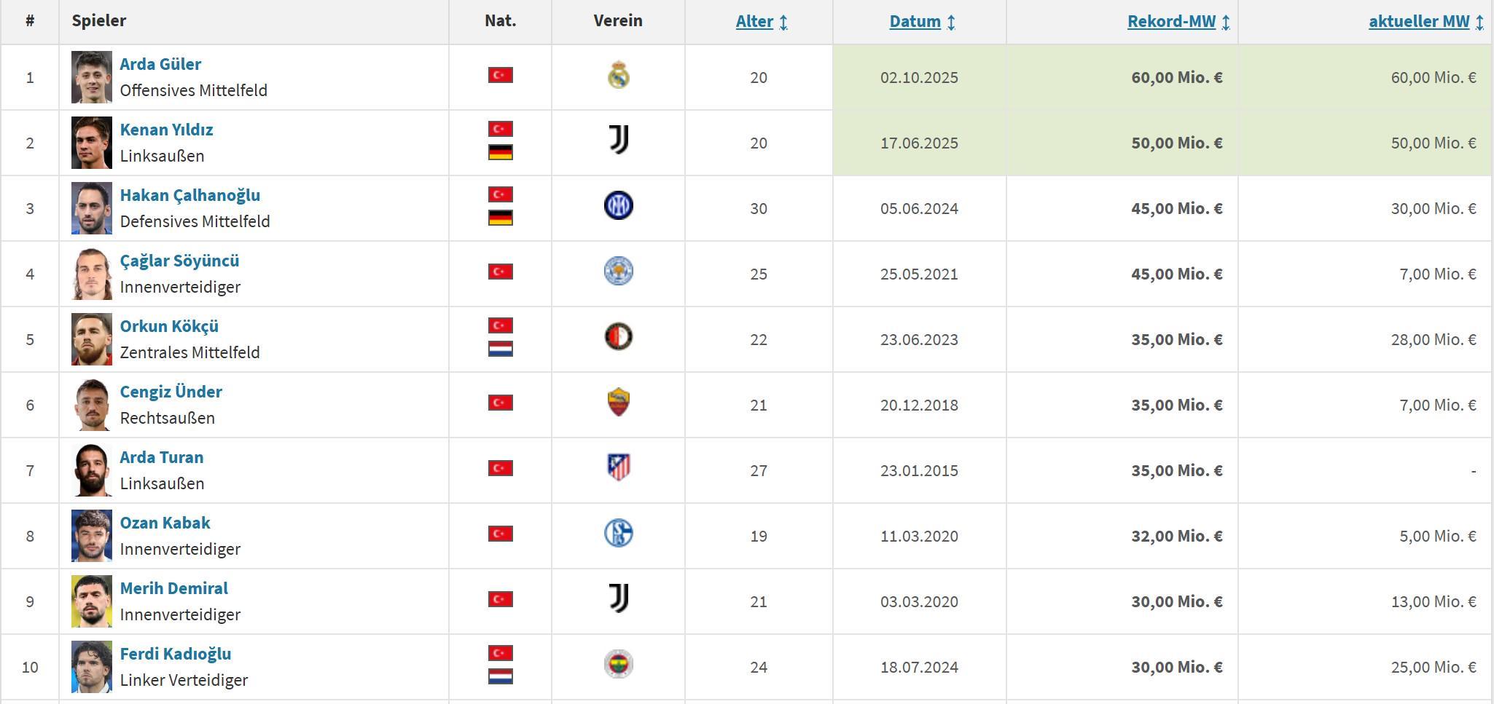Open Arda Güler's player profile link
This screenshot has height=704, width=1494.
click(x=160, y=64)
